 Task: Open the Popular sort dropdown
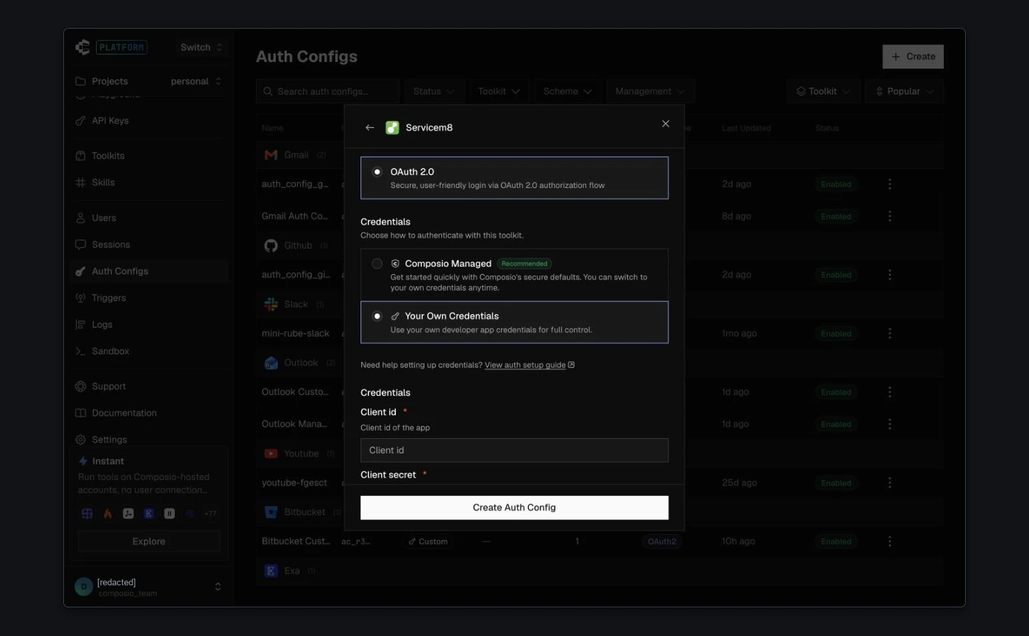tap(904, 91)
